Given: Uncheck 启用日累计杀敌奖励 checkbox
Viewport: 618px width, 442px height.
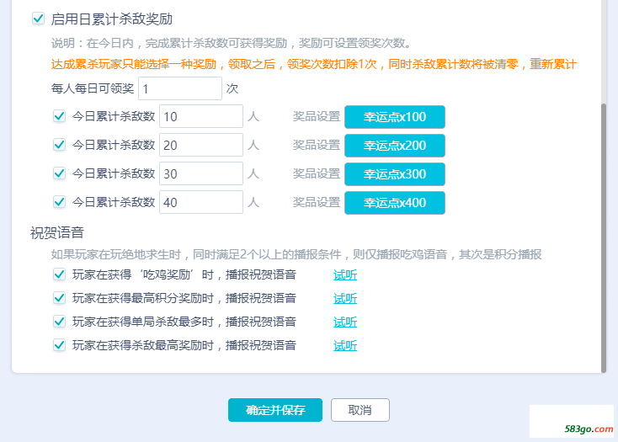Looking at the screenshot, I should pos(38,19).
